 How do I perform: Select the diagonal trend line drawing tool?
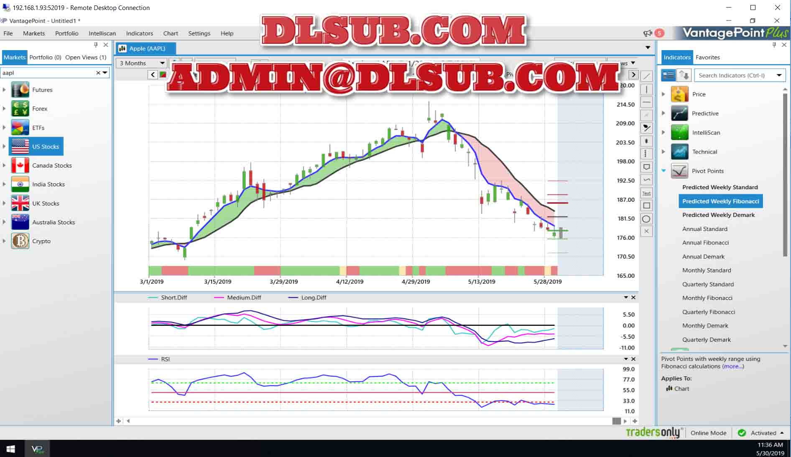tap(646, 76)
